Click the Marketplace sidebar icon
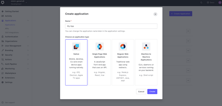This screenshot has width=222, height=106. tap(2, 73)
